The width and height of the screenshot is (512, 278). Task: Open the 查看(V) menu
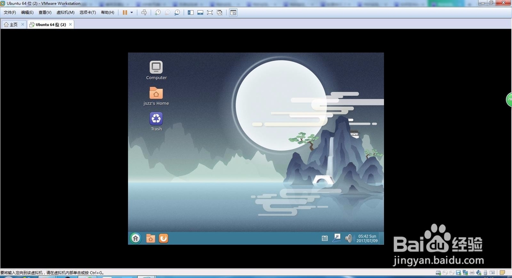pyautogui.click(x=45, y=12)
